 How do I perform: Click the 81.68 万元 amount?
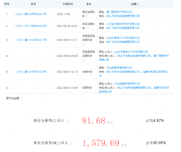[97, 121]
